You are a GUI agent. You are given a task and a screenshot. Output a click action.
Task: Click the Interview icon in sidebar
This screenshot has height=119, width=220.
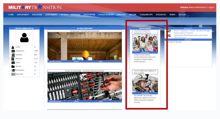[13, 59]
